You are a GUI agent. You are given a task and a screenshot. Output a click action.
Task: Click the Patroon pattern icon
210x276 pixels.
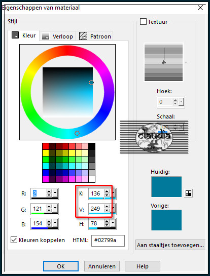(x=83, y=36)
